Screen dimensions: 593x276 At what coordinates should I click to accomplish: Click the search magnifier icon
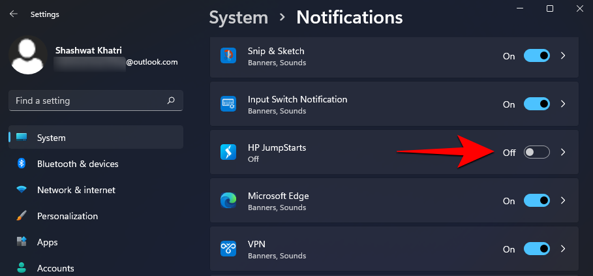pyautogui.click(x=171, y=101)
